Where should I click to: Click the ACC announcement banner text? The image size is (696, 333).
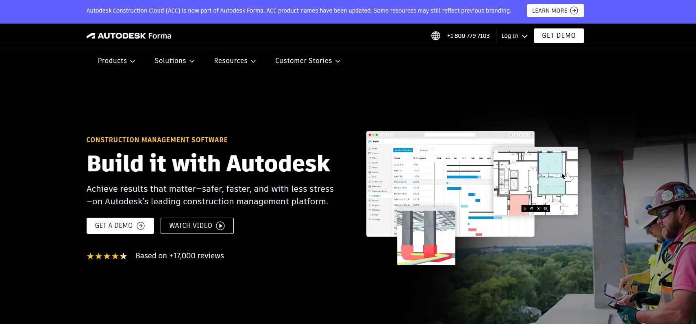pyautogui.click(x=299, y=11)
